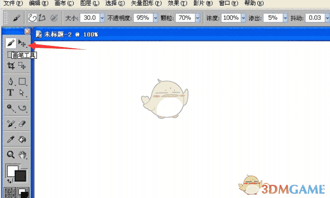
Task: Select the Dropper tool
Action: pyautogui.click(x=10, y=139)
